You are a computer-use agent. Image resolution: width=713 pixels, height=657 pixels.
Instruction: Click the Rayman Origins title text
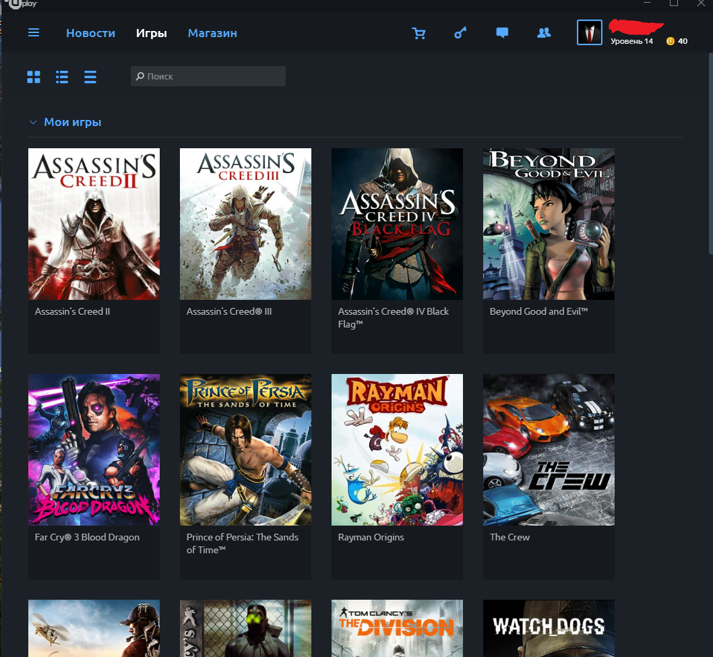[x=371, y=538]
